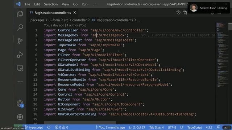Screen dimensions: 232x130
Task: Open the Remote Explorer view
Action: click(20, 68)
